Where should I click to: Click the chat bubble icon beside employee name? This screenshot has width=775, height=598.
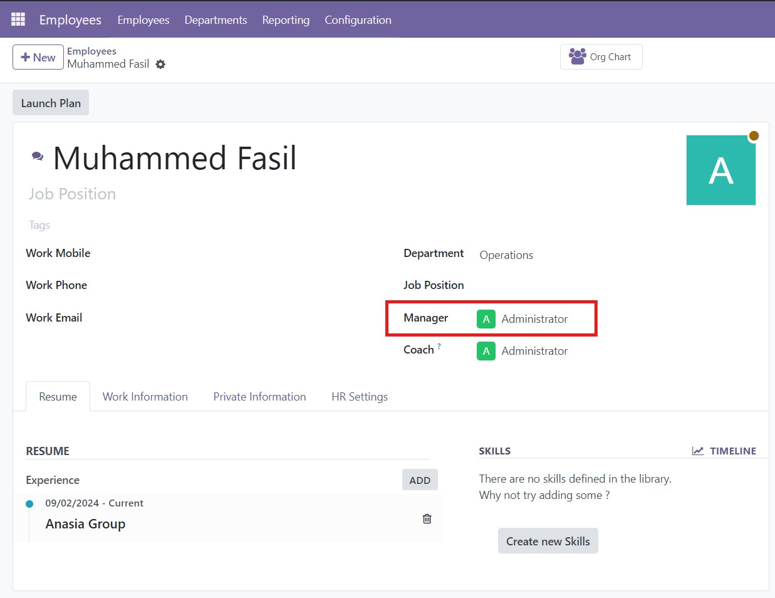point(38,156)
